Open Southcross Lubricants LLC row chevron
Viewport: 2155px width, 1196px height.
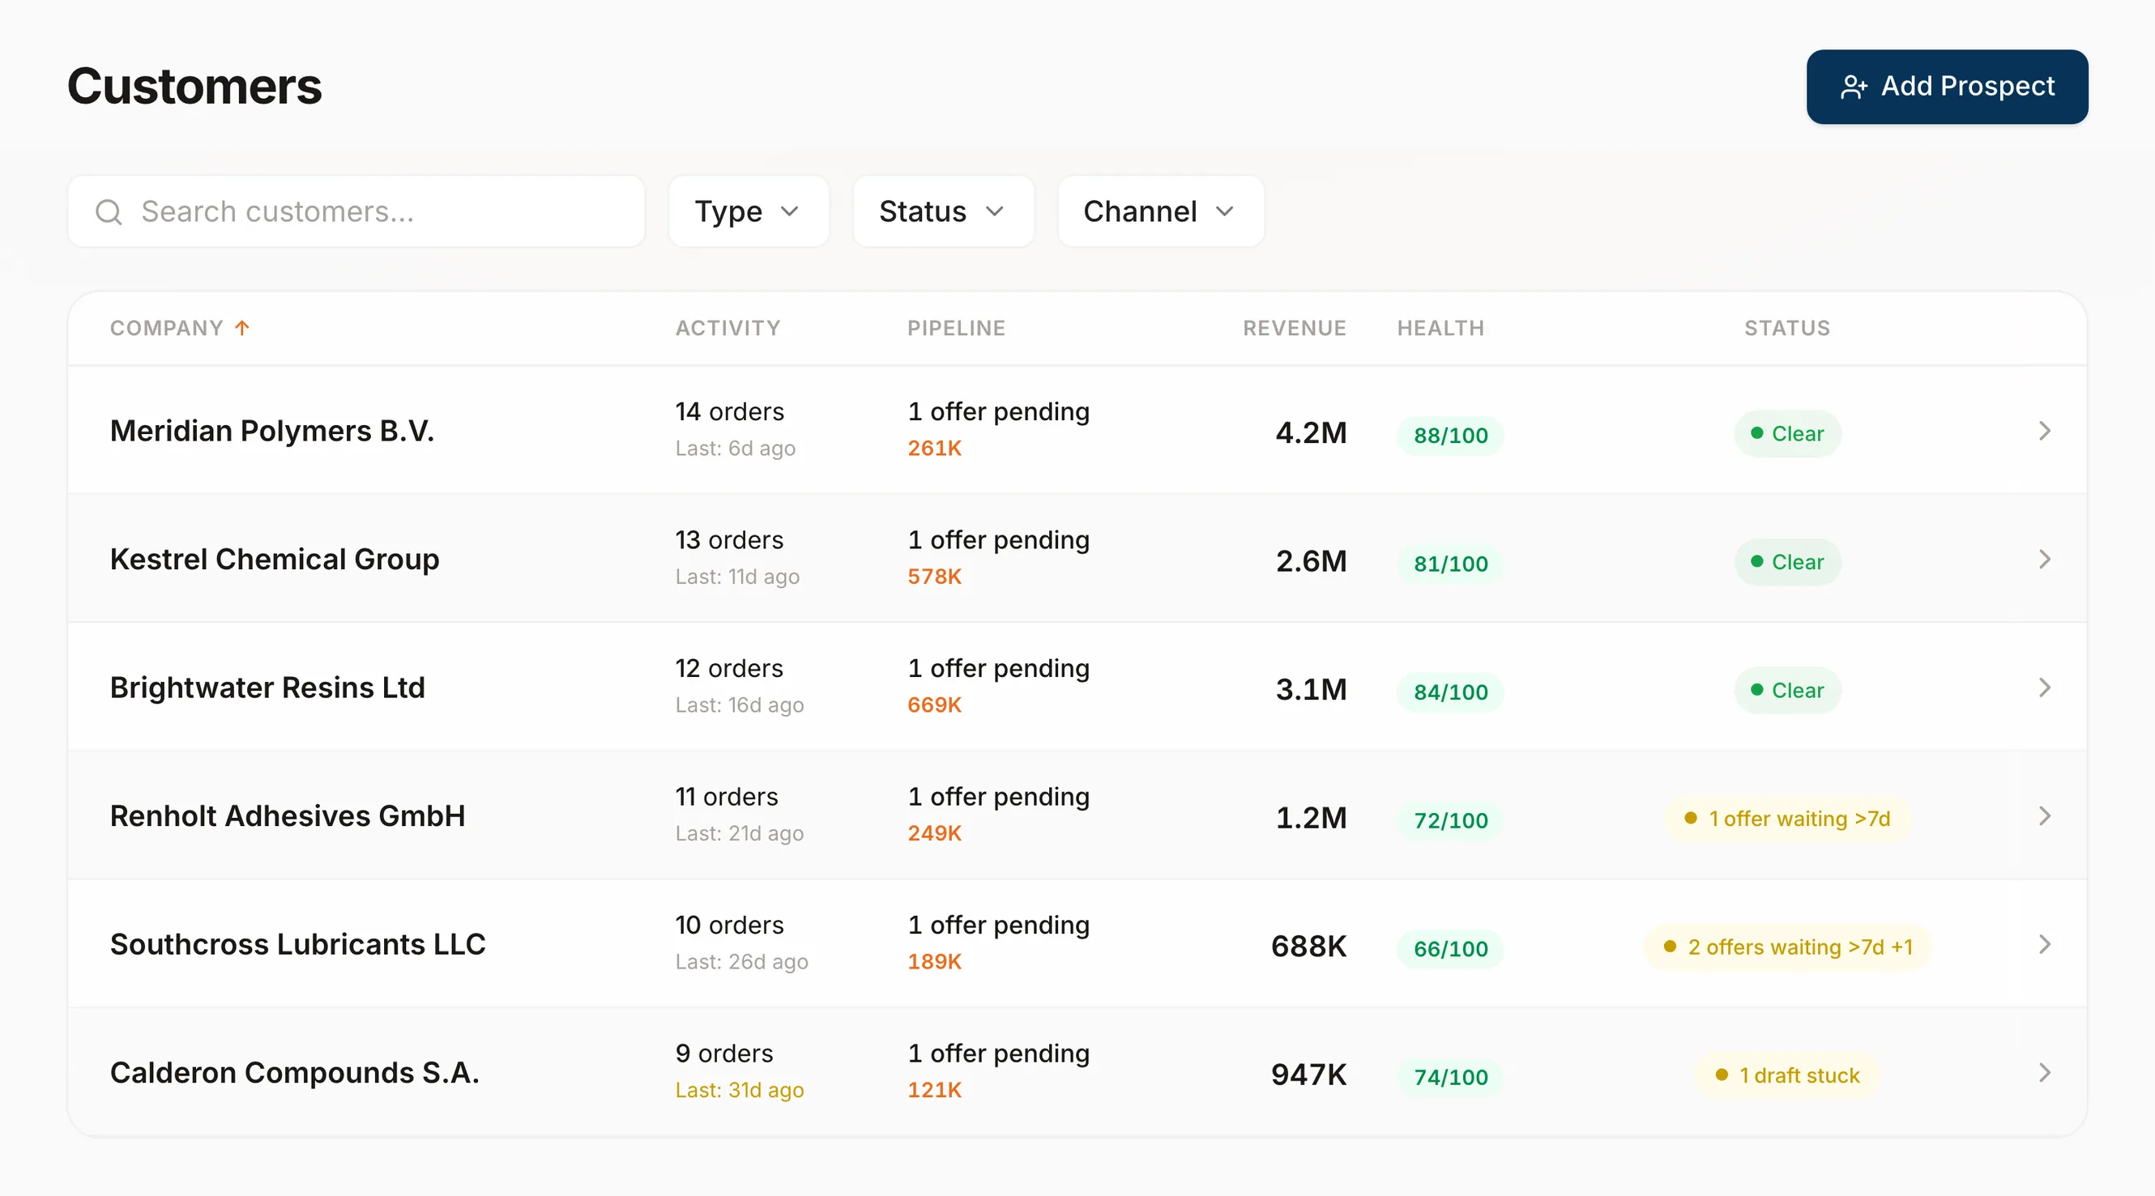coord(2045,944)
